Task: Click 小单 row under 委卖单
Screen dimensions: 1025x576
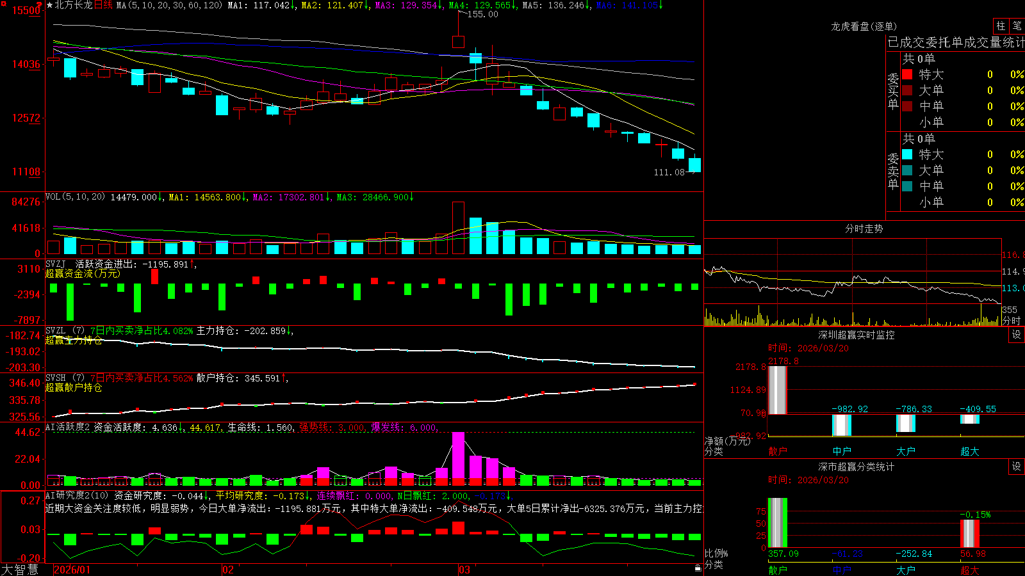Action: click(x=963, y=202)
